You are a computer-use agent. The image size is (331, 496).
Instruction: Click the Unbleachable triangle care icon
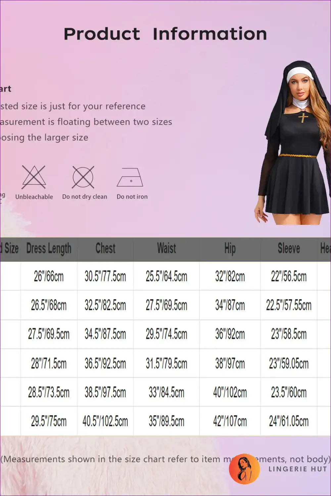[34, 177]
